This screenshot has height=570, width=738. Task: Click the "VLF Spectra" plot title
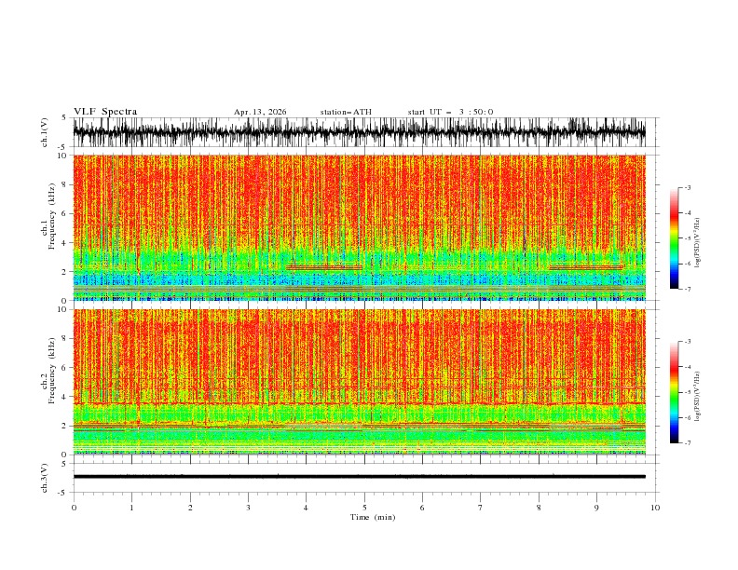pos(105,112)
